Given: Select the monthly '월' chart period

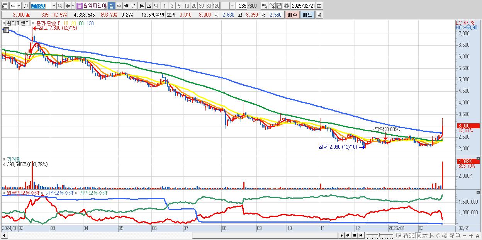Looking at the screenshot, I should (x=126, y=6).
